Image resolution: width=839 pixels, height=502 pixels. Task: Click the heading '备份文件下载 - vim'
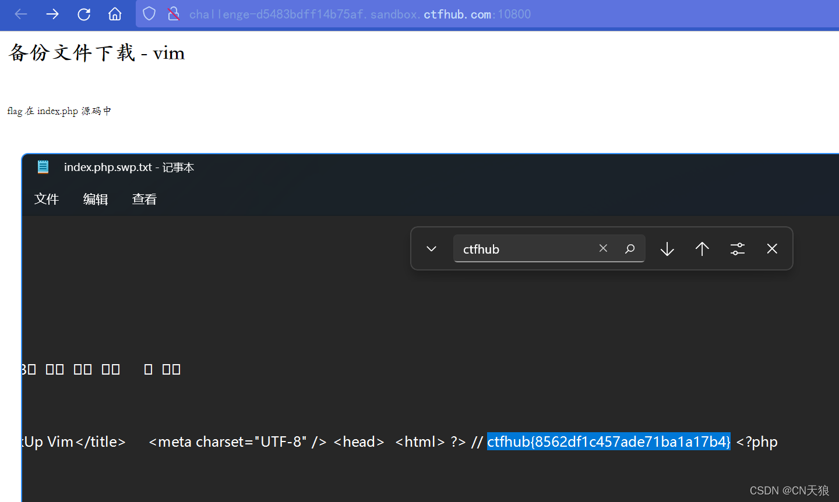[97, 53]
